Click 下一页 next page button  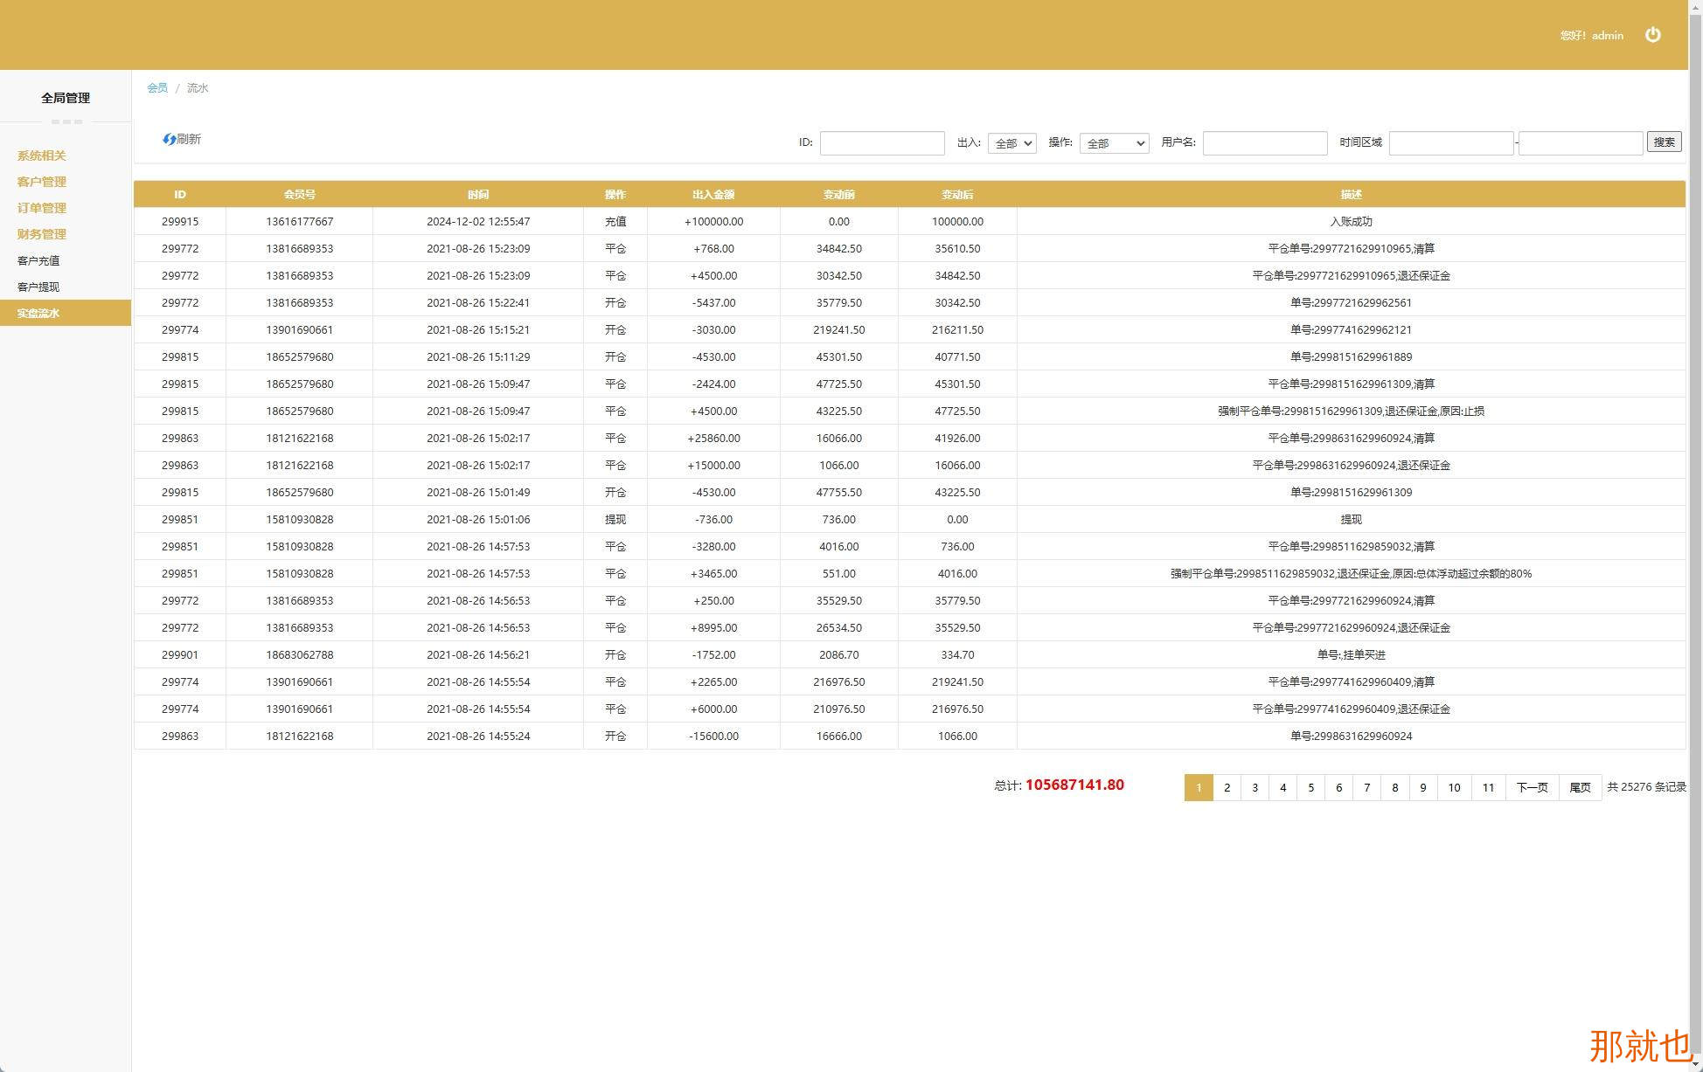click(x=1531, y=788)
